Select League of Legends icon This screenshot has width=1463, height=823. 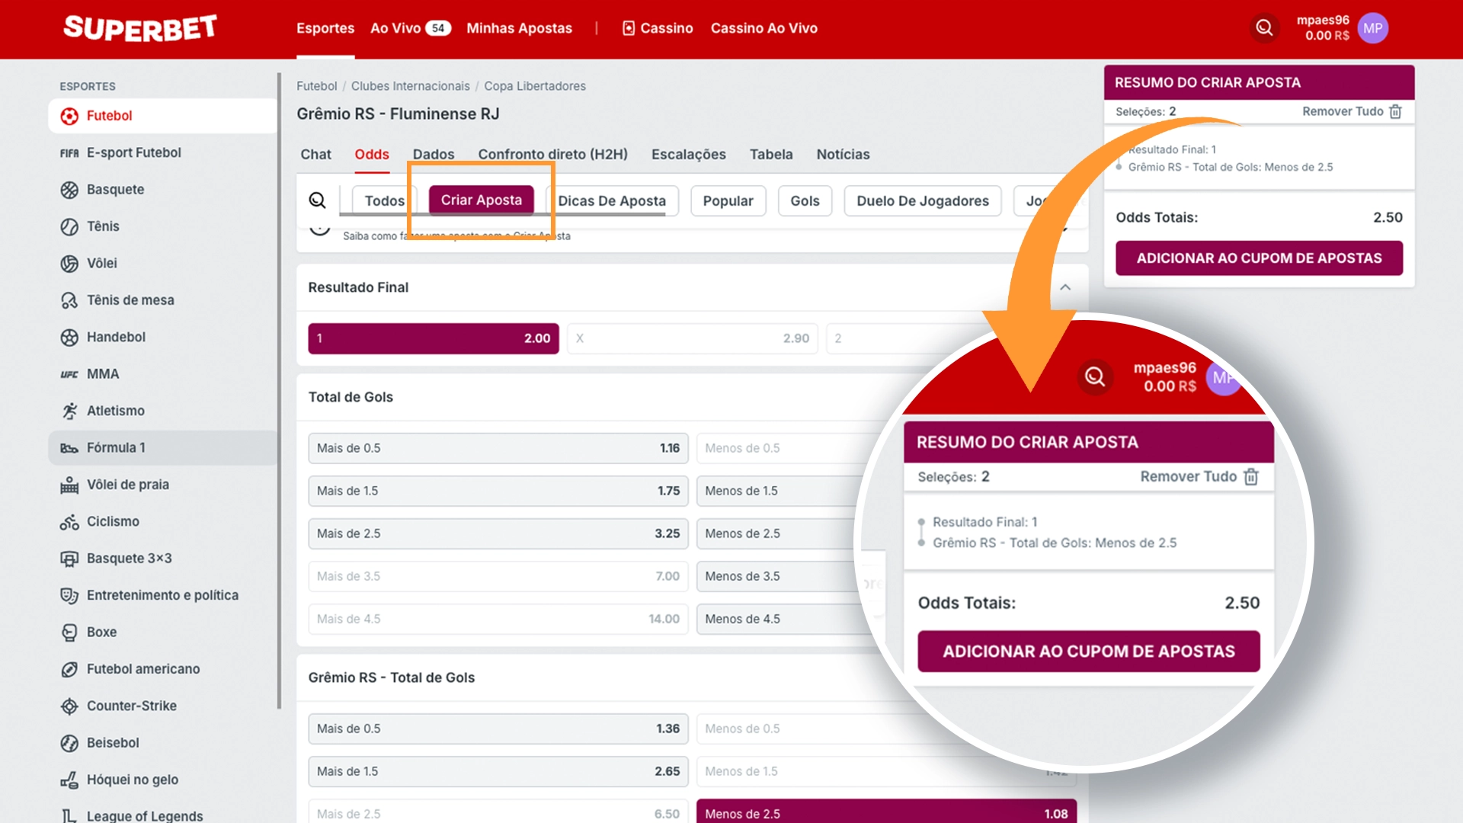[69, 816]
